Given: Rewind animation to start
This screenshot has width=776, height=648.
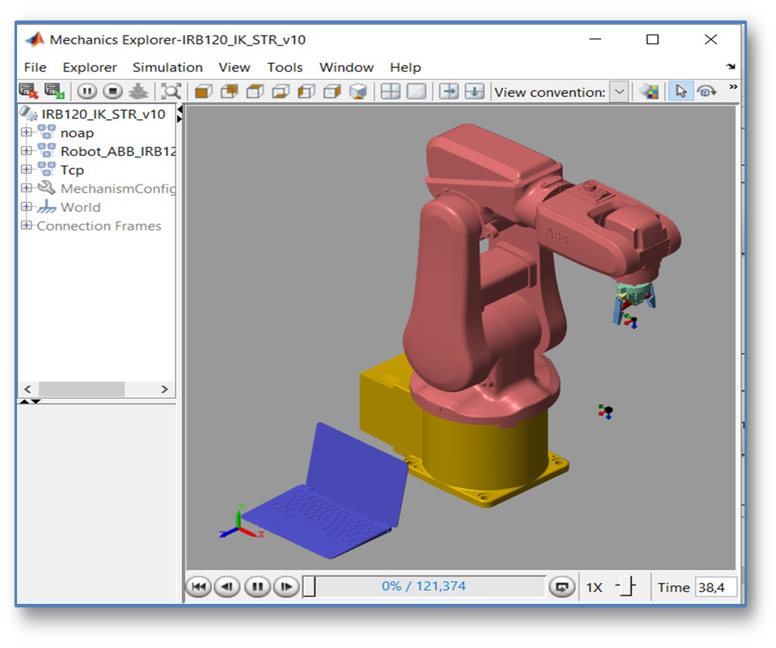Looking at the screenshot, I should coord(199,587).
